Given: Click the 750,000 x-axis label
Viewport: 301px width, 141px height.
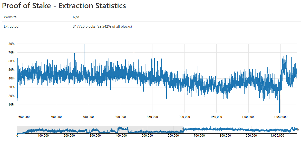Looking at the screenshot, I should point(88,117).
